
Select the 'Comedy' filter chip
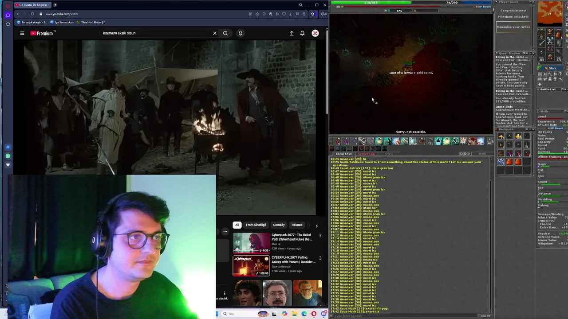click(279, 225)
